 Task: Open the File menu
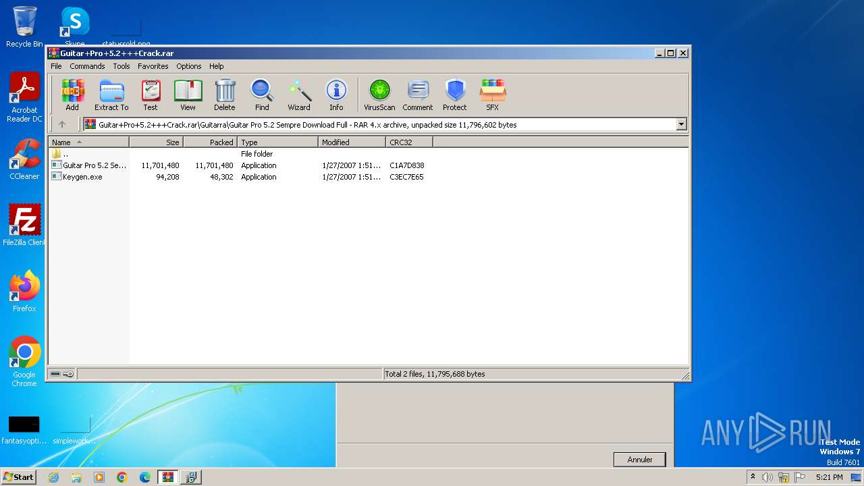pyautogui.click(x=56, y=66)
